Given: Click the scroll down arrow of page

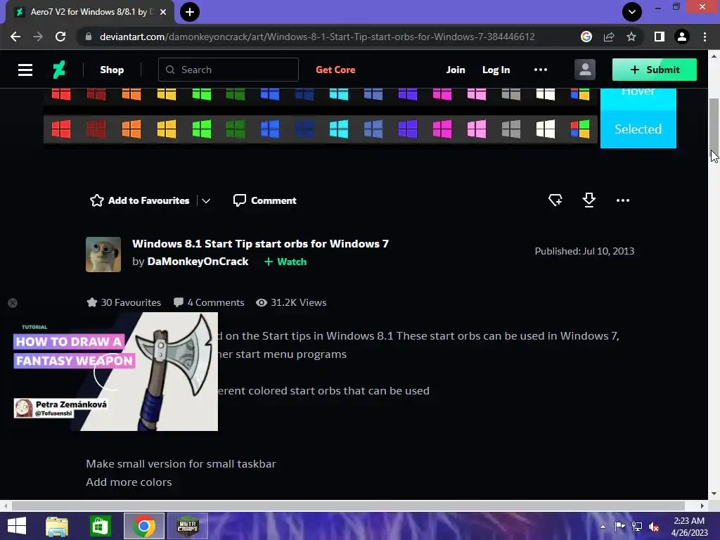Looking at the screenshot, I should tap(714, 494).
